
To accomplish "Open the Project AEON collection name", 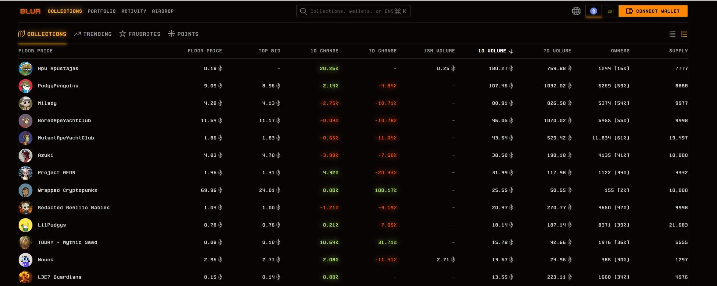I will pyautogui.click(x=57, y=173).
